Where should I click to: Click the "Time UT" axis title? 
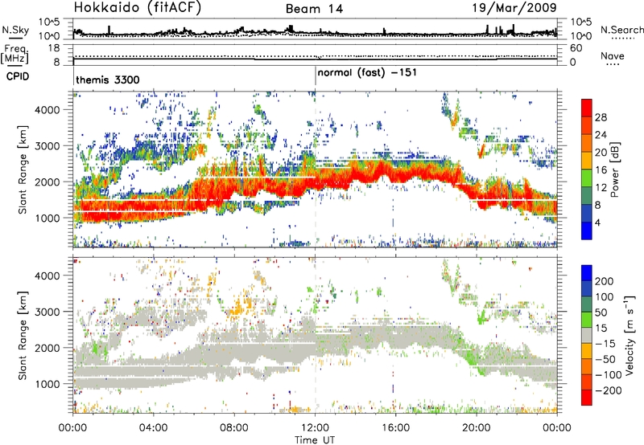[315, 439]
